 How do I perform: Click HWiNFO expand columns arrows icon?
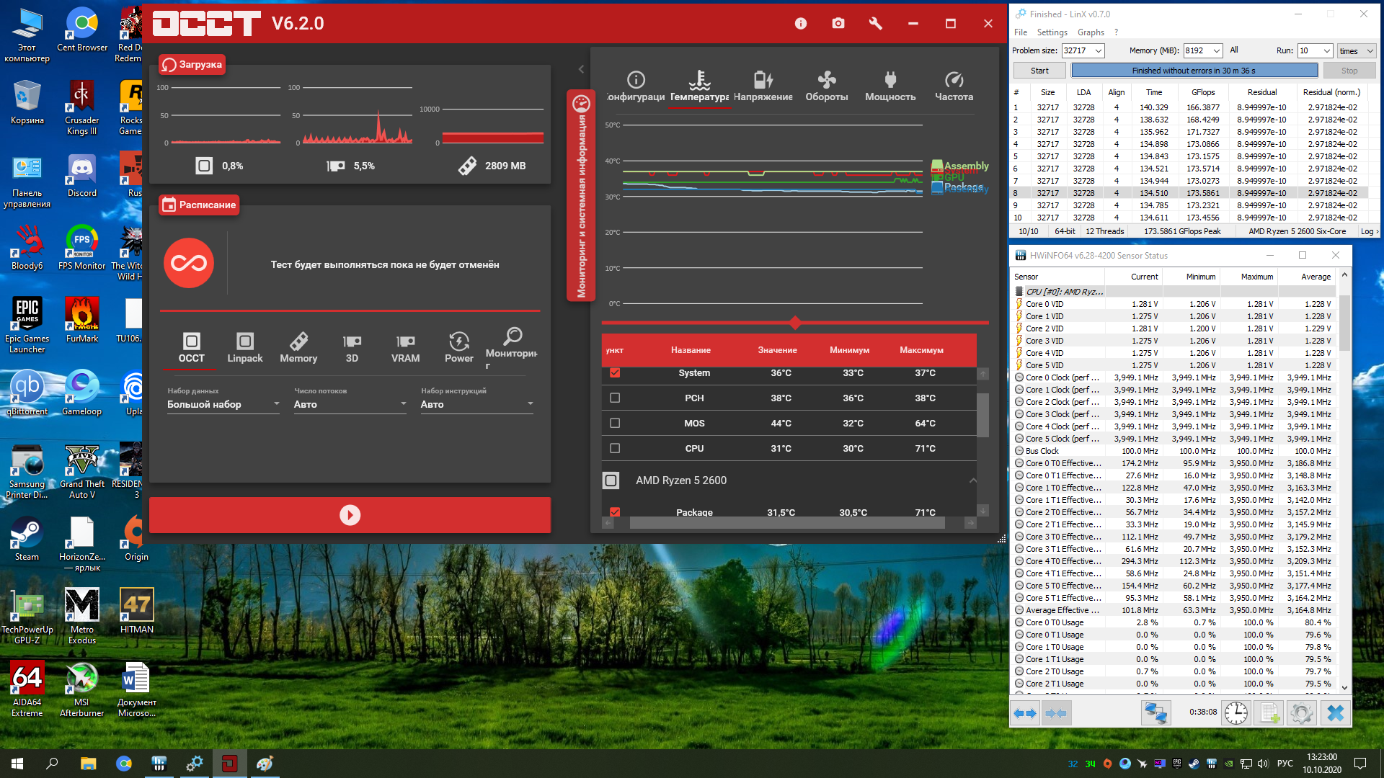(1025, 713)
